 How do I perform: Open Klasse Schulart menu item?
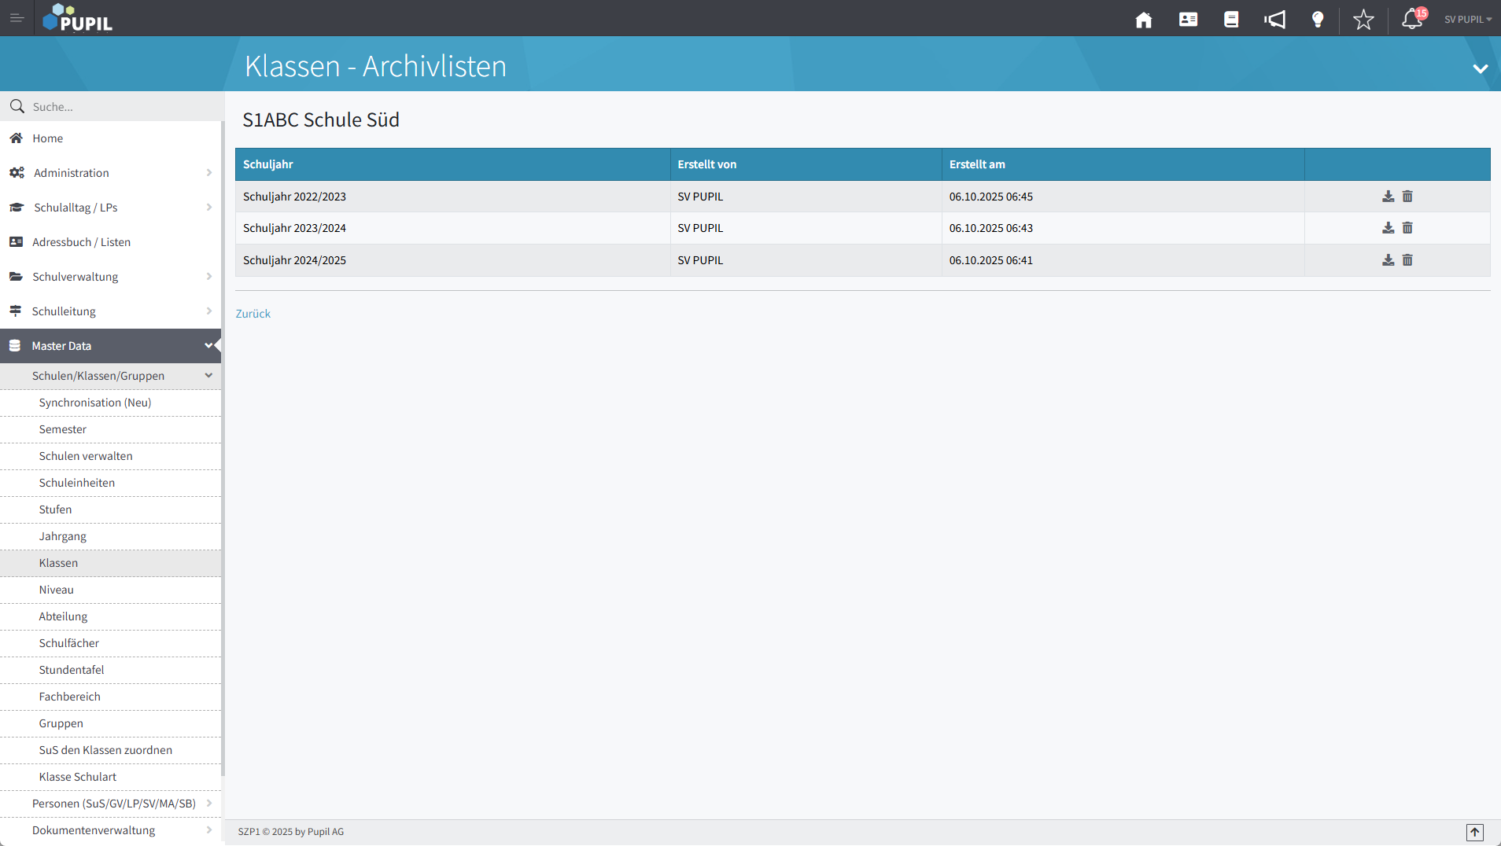(x=111, y=777)
